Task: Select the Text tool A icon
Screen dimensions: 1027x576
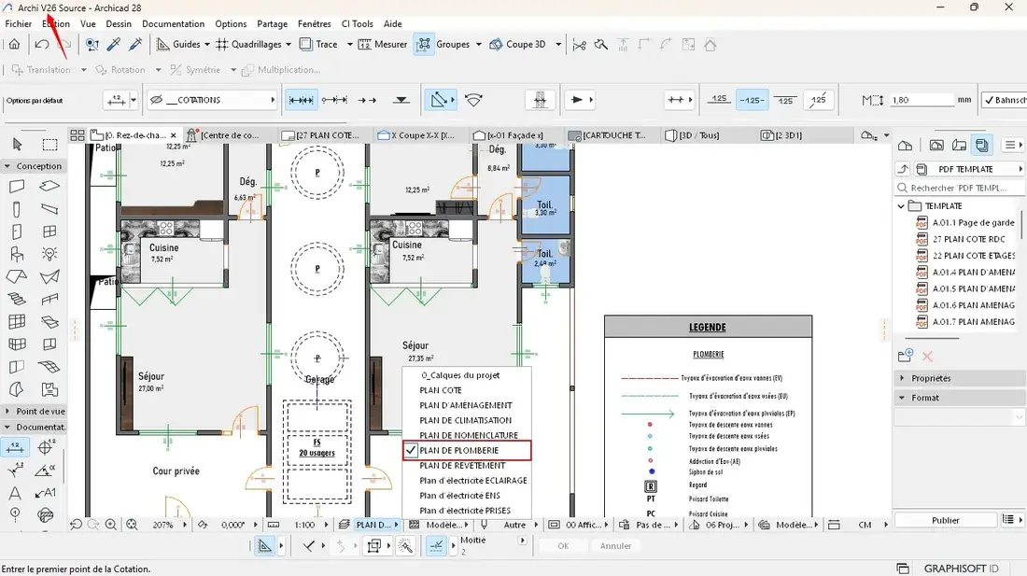Action: point(15,493)
